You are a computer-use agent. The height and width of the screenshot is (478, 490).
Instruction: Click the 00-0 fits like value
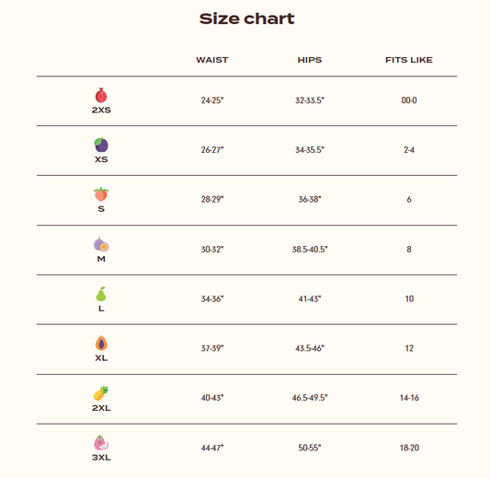click(x=409, y=100)
